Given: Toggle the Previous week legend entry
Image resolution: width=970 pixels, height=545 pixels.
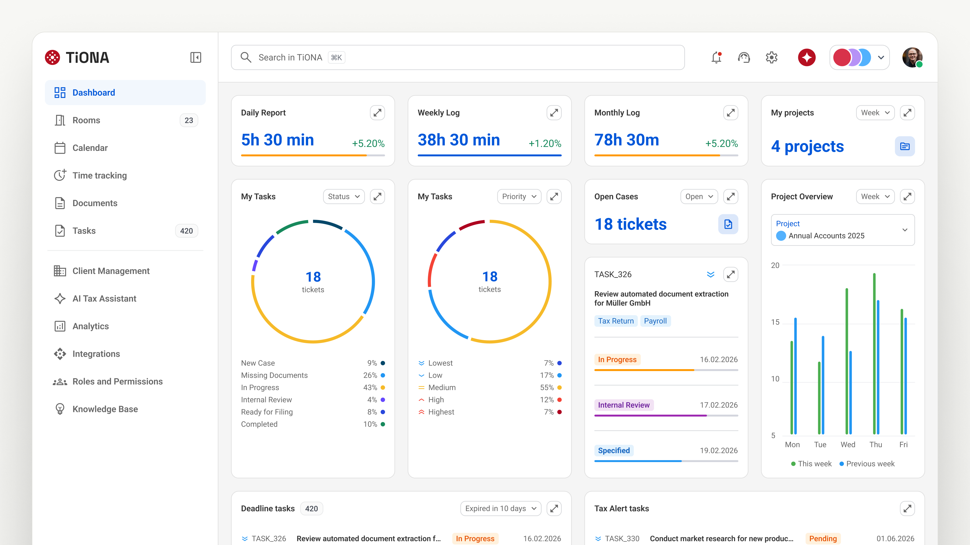Looking at the screenshot, I should pyautogui.click(x=867, y=464).
